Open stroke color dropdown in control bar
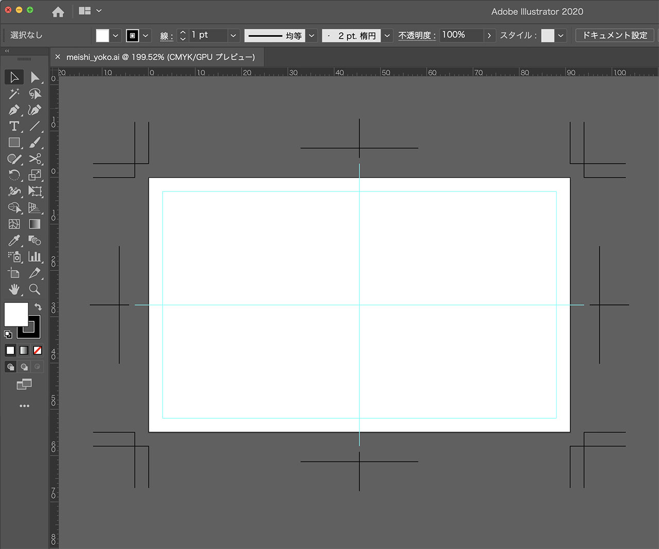659x549 pixels. [146, 36]
